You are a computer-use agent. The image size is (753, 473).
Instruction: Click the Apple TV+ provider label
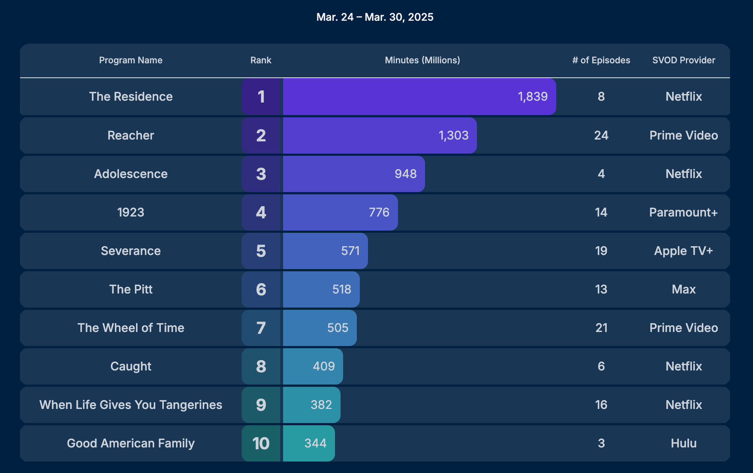pyautogui.click(x=684, y=251)
